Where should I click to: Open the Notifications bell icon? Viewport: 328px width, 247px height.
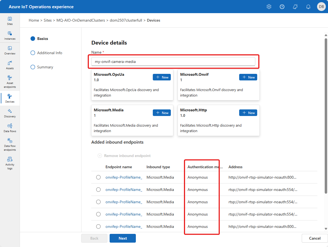coord(308,7)
